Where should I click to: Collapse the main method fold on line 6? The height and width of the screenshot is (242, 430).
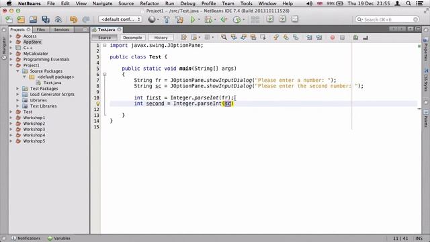[x=105, y=75]
